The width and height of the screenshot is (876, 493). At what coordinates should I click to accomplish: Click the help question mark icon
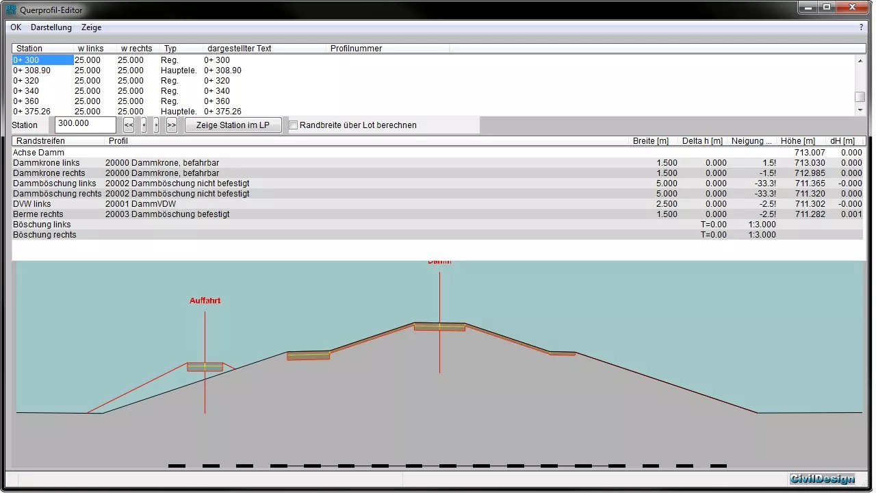(861, 27)
